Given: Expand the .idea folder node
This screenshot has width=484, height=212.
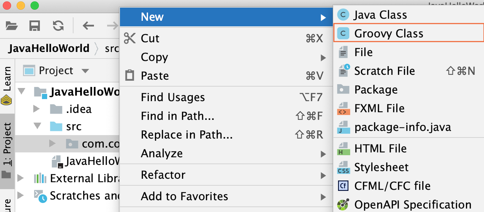Looking at the screenshot, I should (36, 109).
